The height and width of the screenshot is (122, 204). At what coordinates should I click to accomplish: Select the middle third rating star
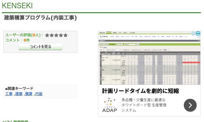[56, 35]
